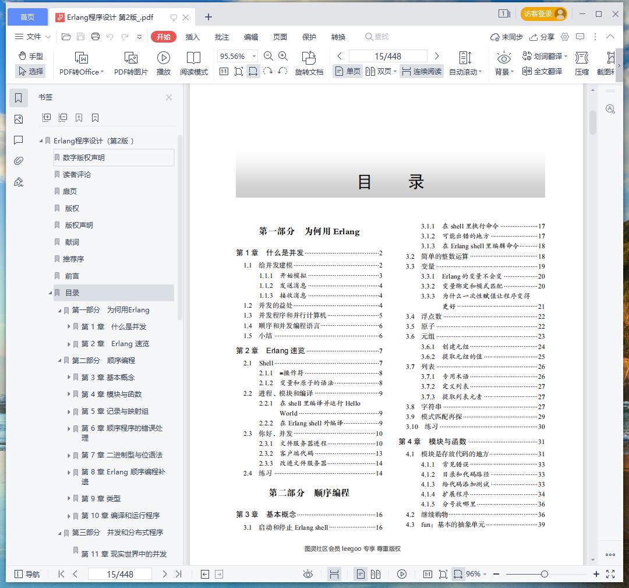Click the actual size 1:1 icon in ribbon
This screenshot has height=588, width=629.
coord(224,72)
